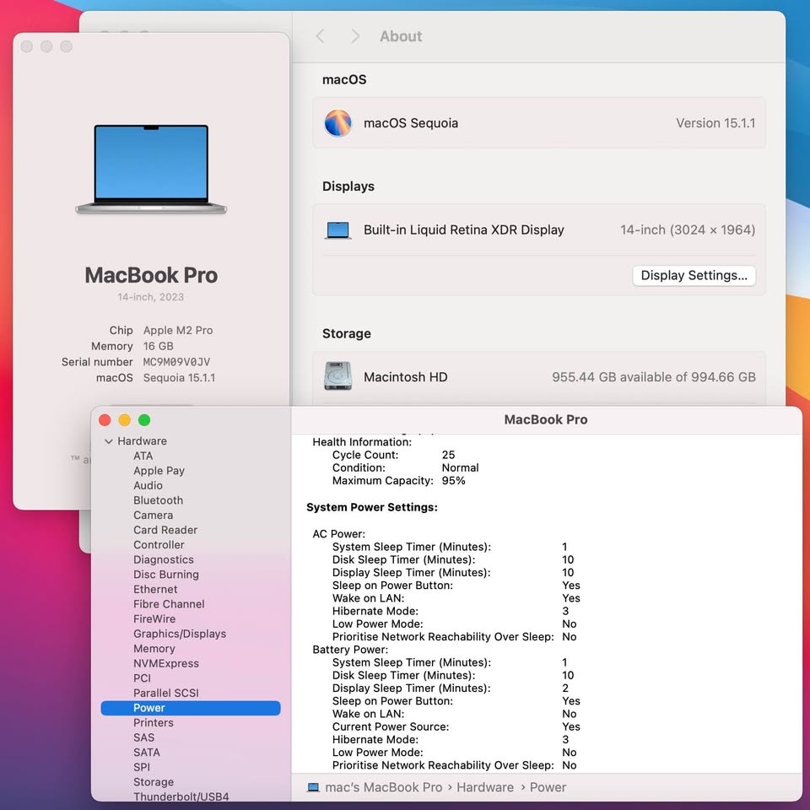
Task: Select FireWire in sidebar
Action: 154,618
